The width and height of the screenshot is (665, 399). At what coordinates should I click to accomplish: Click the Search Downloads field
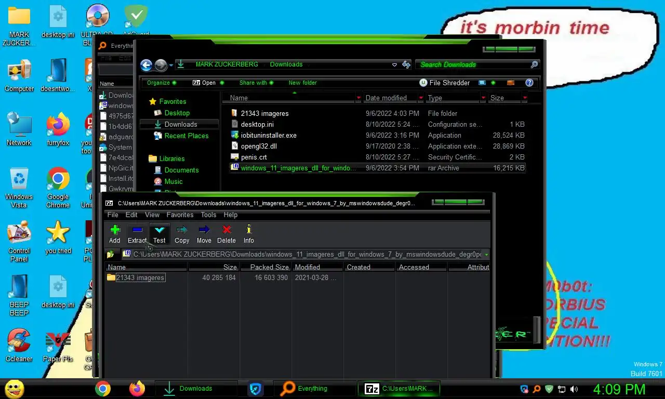pos(472,64)
